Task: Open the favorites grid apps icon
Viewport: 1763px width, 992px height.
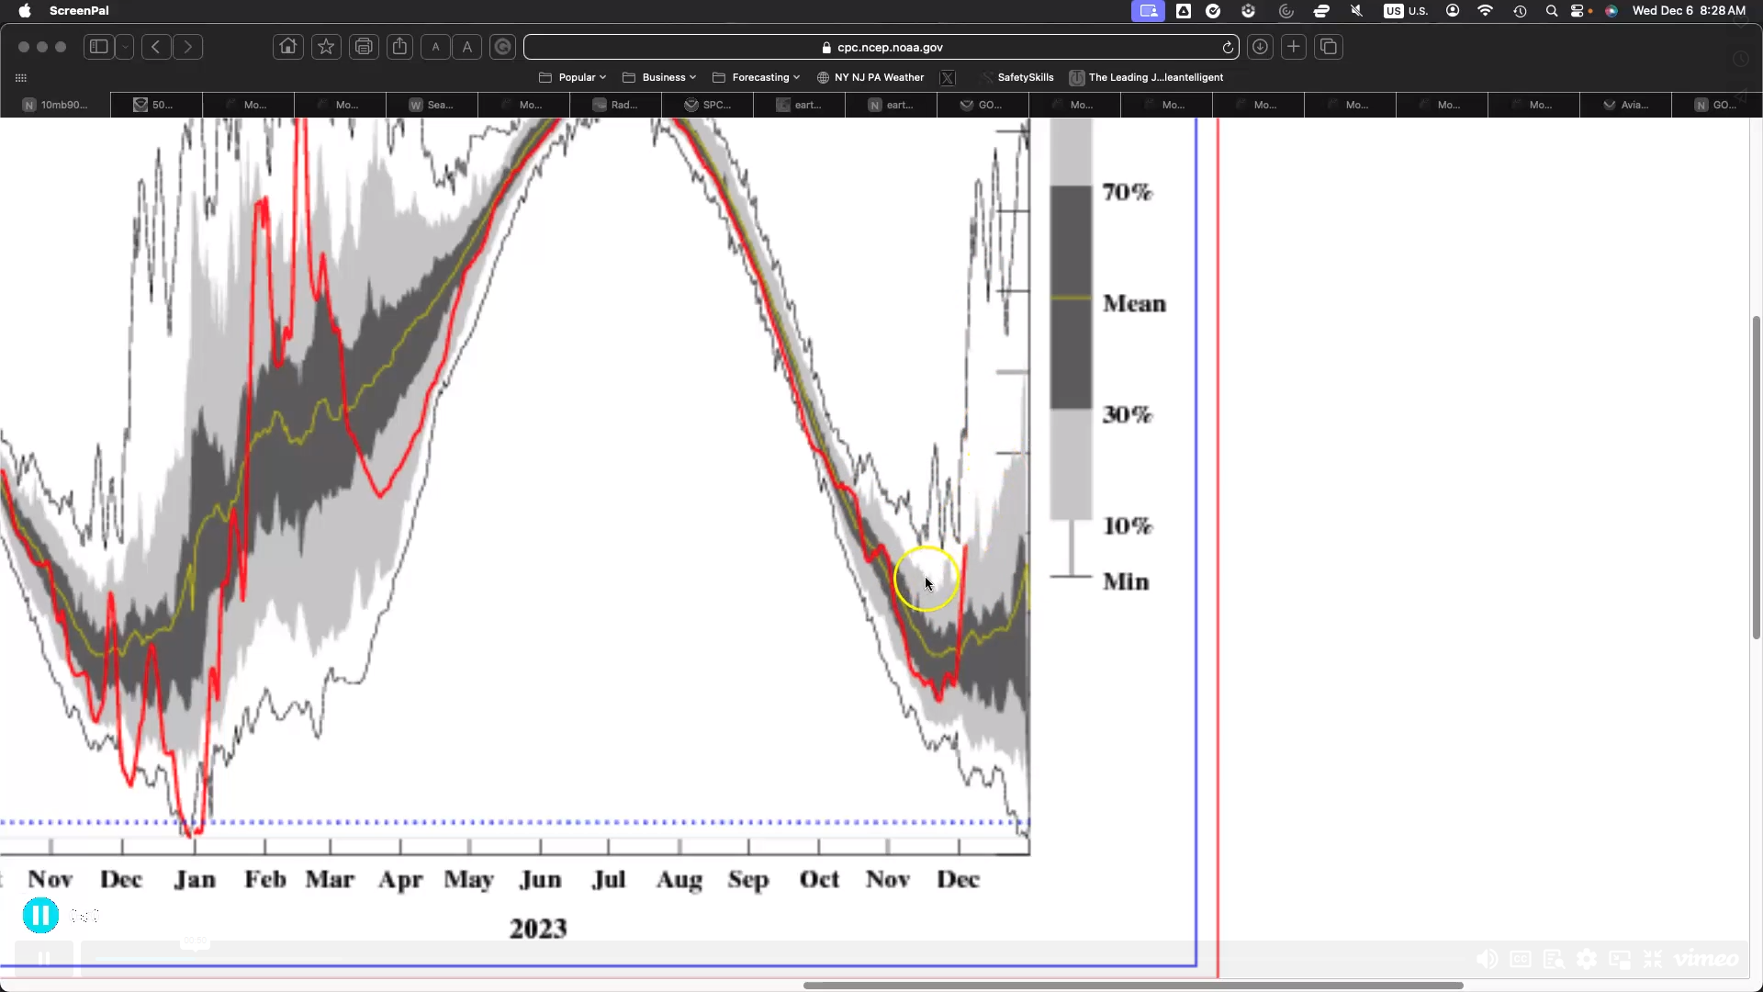Action: click(21, 78)
